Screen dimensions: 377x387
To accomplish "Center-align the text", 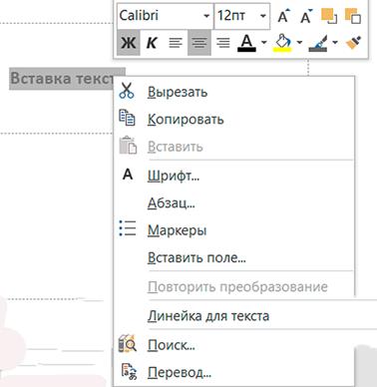I will click(x=199, y=43).
